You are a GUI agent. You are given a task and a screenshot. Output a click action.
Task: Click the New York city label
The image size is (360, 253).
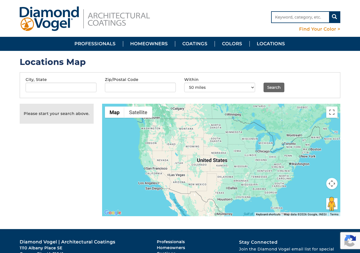point(308,156)
